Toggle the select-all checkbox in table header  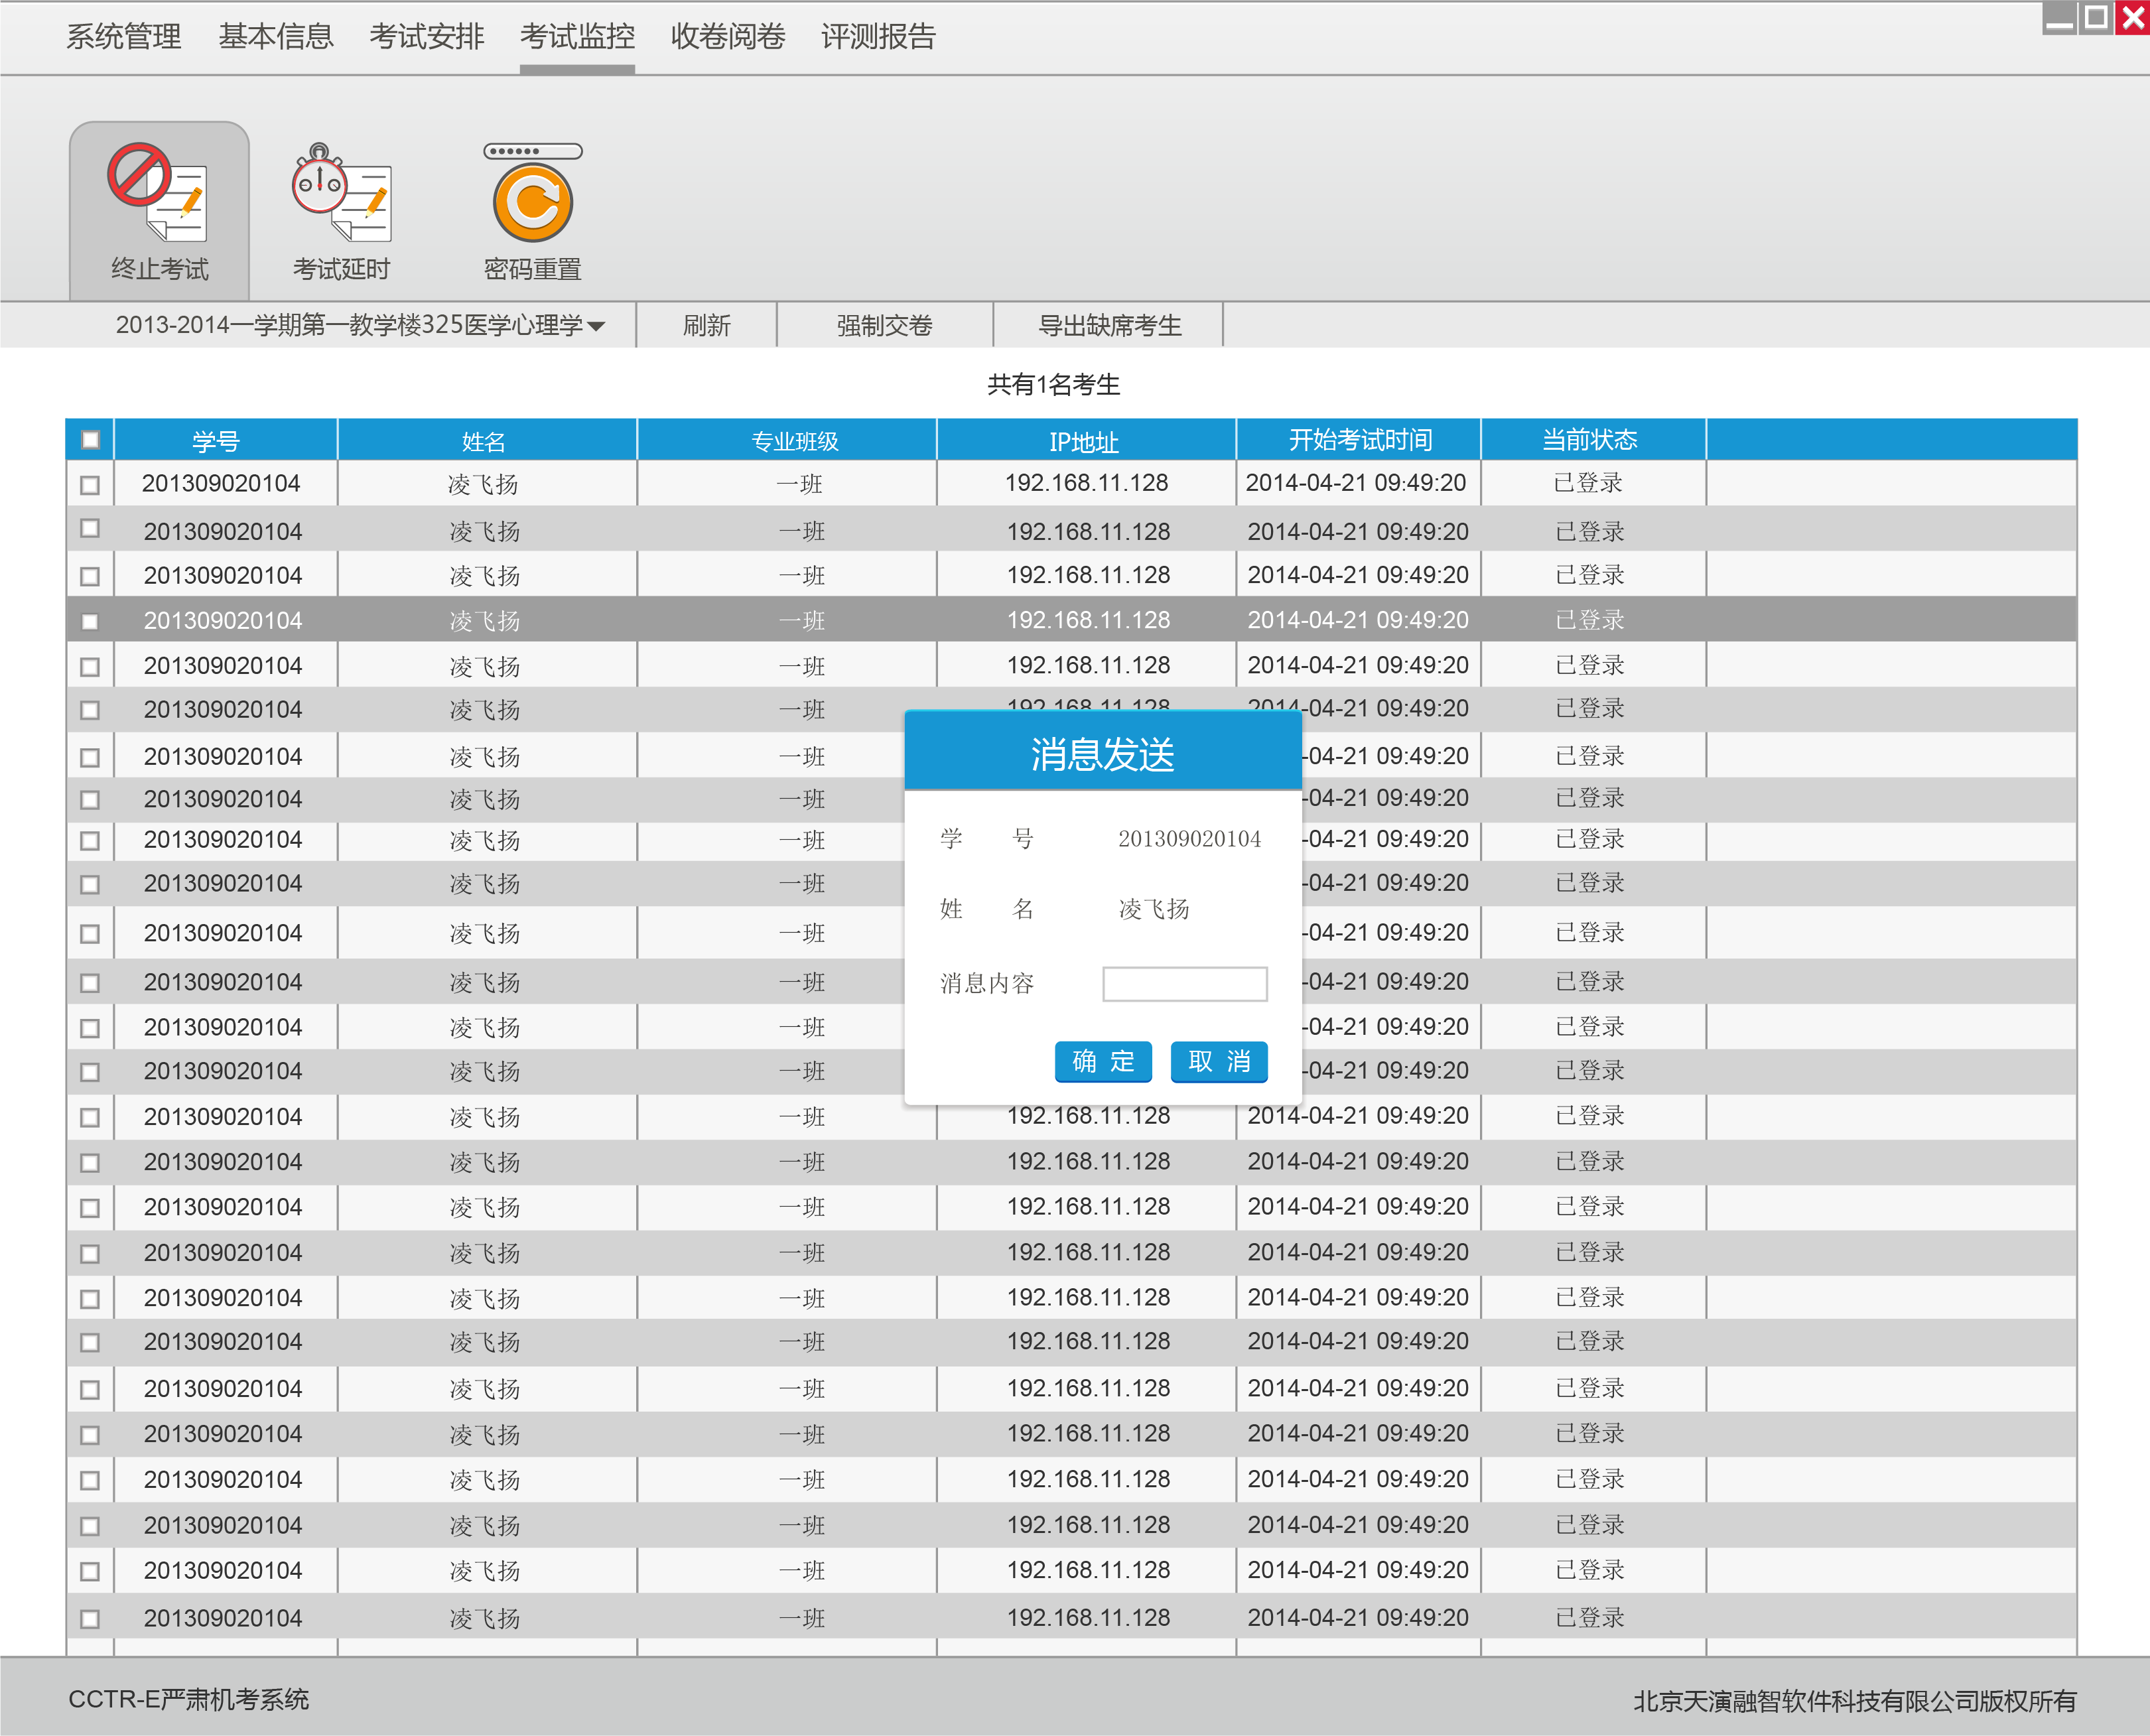tap(90, 439)
